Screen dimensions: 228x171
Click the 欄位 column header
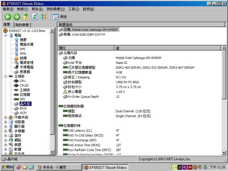point(86,48)
